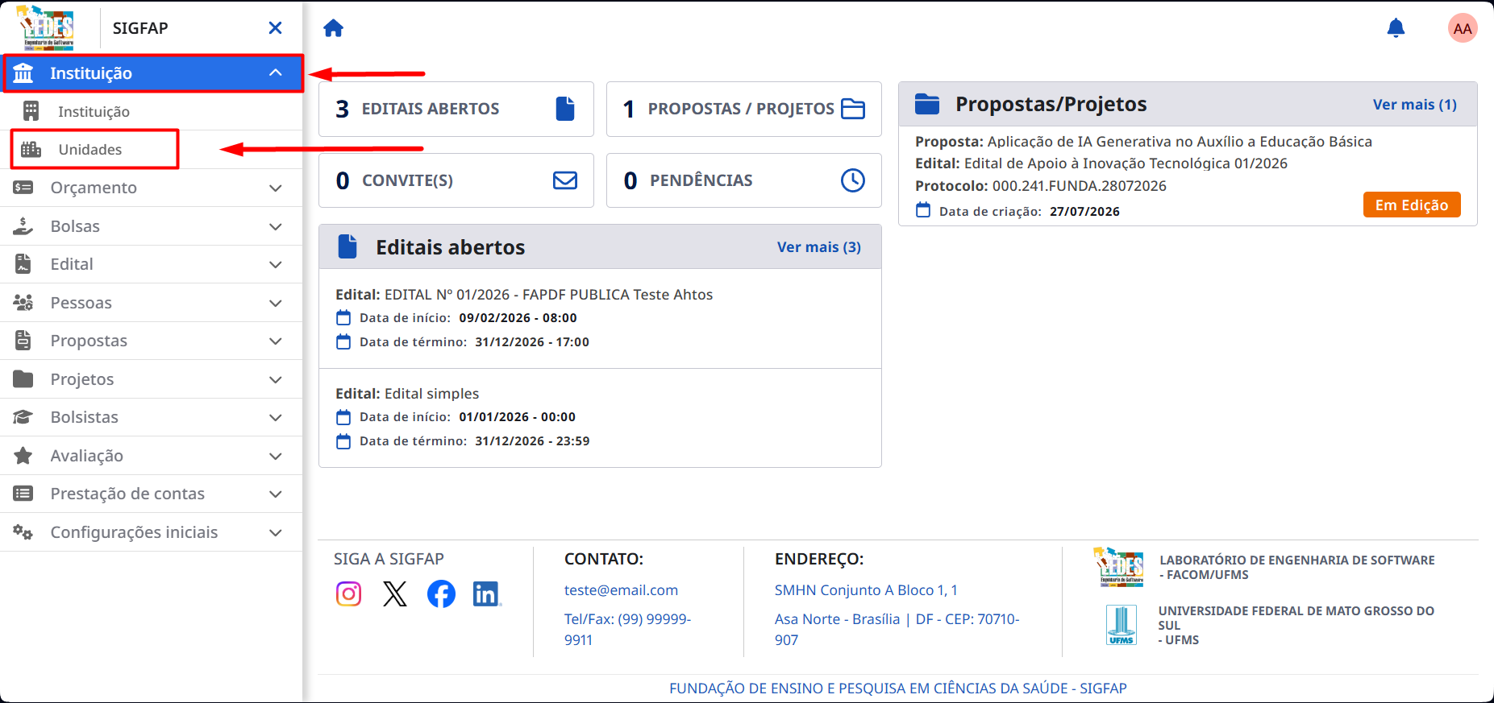The image size is (1494, 703).
Task: Open the X (Twitter) icon in footer
Action: pos(395,594)
